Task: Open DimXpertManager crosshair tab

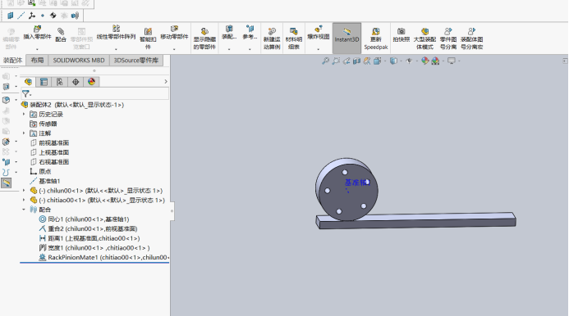Action: pos(76,82)
